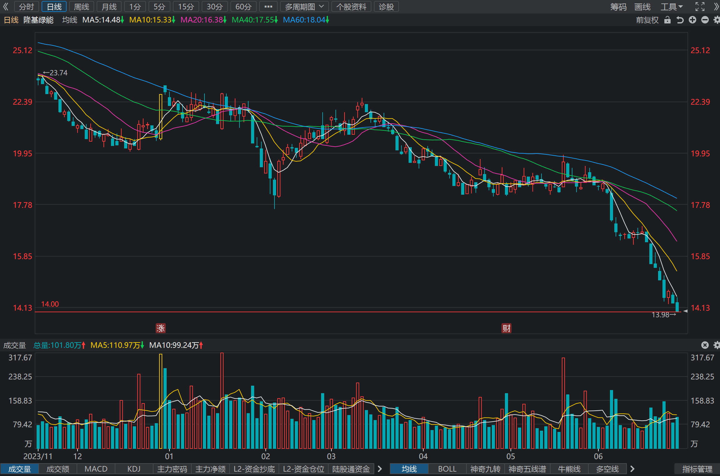Click the 均线 indicator label in header
The image size is (720, 476).
[70, 20]
